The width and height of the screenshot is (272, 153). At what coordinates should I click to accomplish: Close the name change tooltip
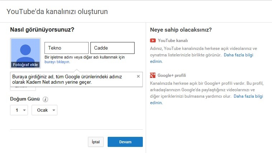[138, 76]
